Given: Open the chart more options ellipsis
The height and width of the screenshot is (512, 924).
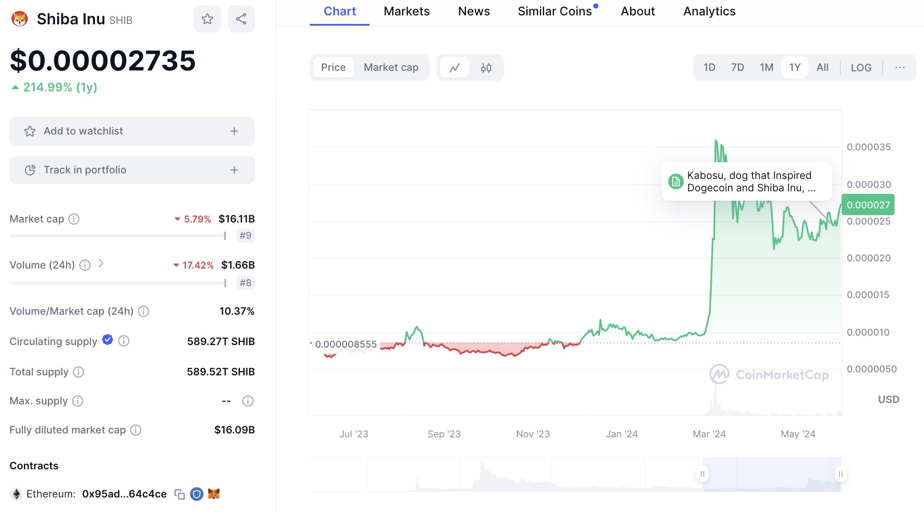Looking at the screenshot, I should click(900, 67).
